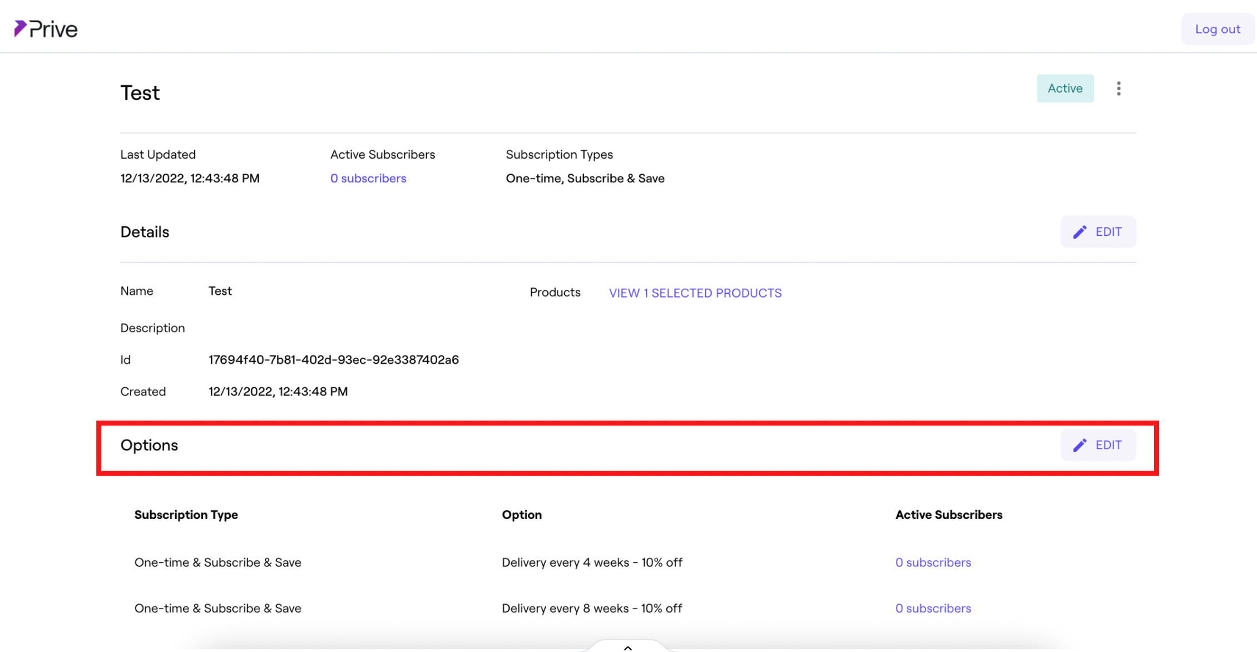Open subscribers for 4 weeks delivery option
This screenshot has height=652, width=1257.
[x=933, y=562]
